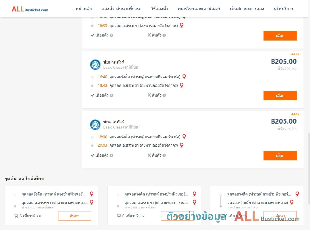Screen dimensions: 310x230
Task: Click price ฿205.00 on 16:40 trip
Action: coord(284,62)
